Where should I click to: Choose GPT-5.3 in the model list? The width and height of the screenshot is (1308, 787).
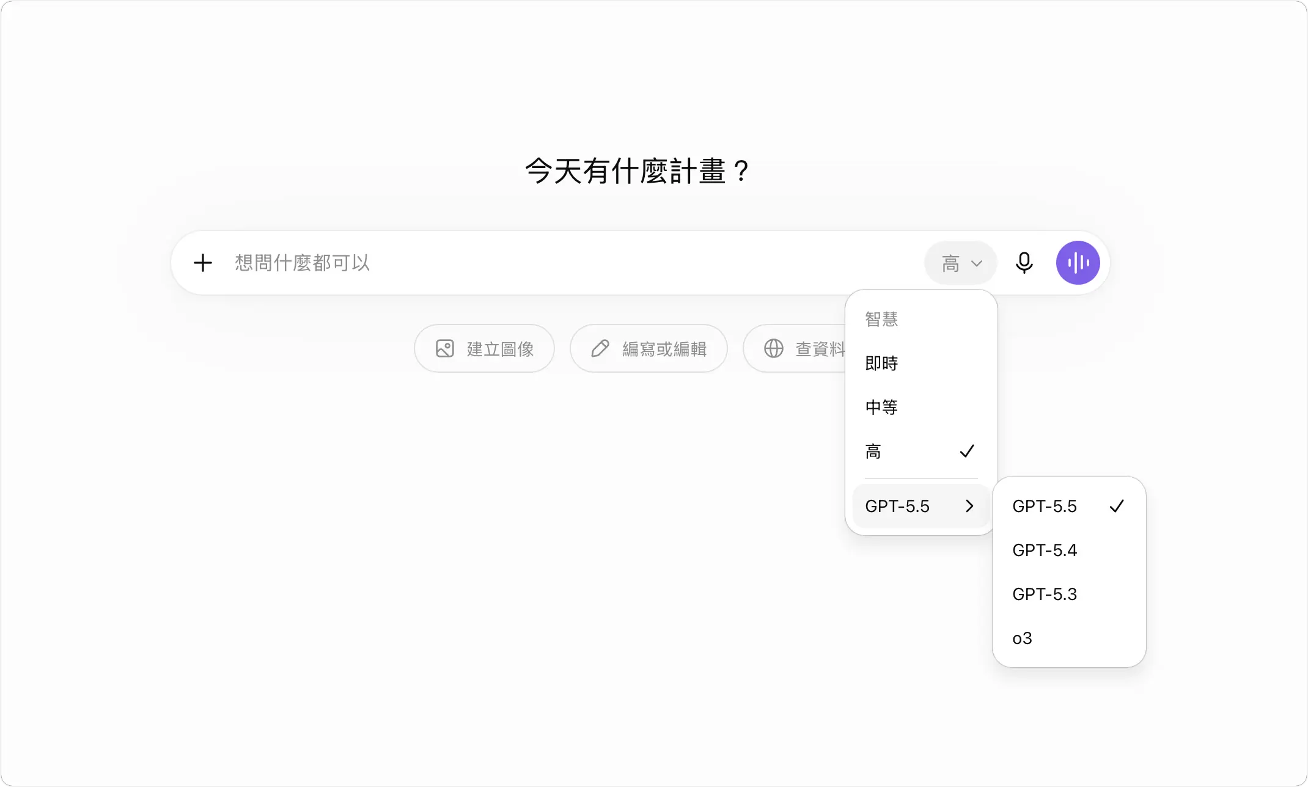tap(1069, 594)
